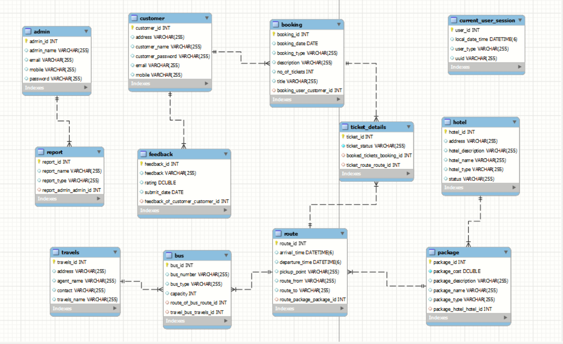Collapse the bus table with header arrow
Image resolution: width=563 pixels, height=344 pixels.
226,255
